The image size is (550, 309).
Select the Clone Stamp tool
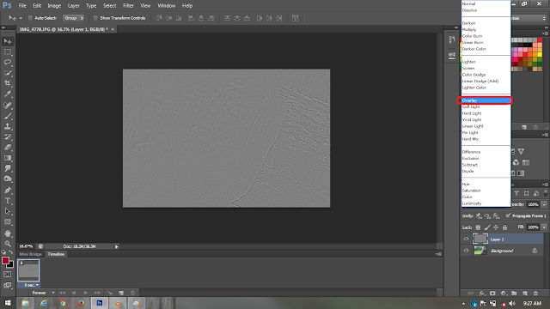(8, 126)
